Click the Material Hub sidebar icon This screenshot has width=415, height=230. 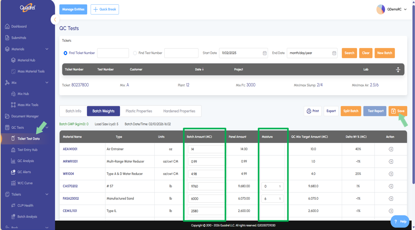(13, 60)
